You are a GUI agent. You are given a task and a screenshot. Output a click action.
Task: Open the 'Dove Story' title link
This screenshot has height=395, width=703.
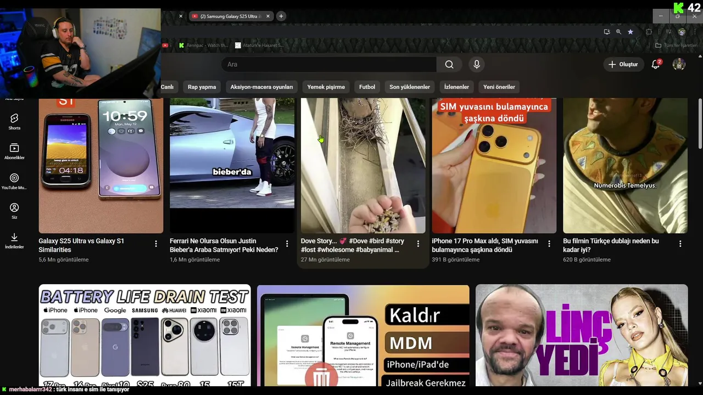click(x=352, y=245)
